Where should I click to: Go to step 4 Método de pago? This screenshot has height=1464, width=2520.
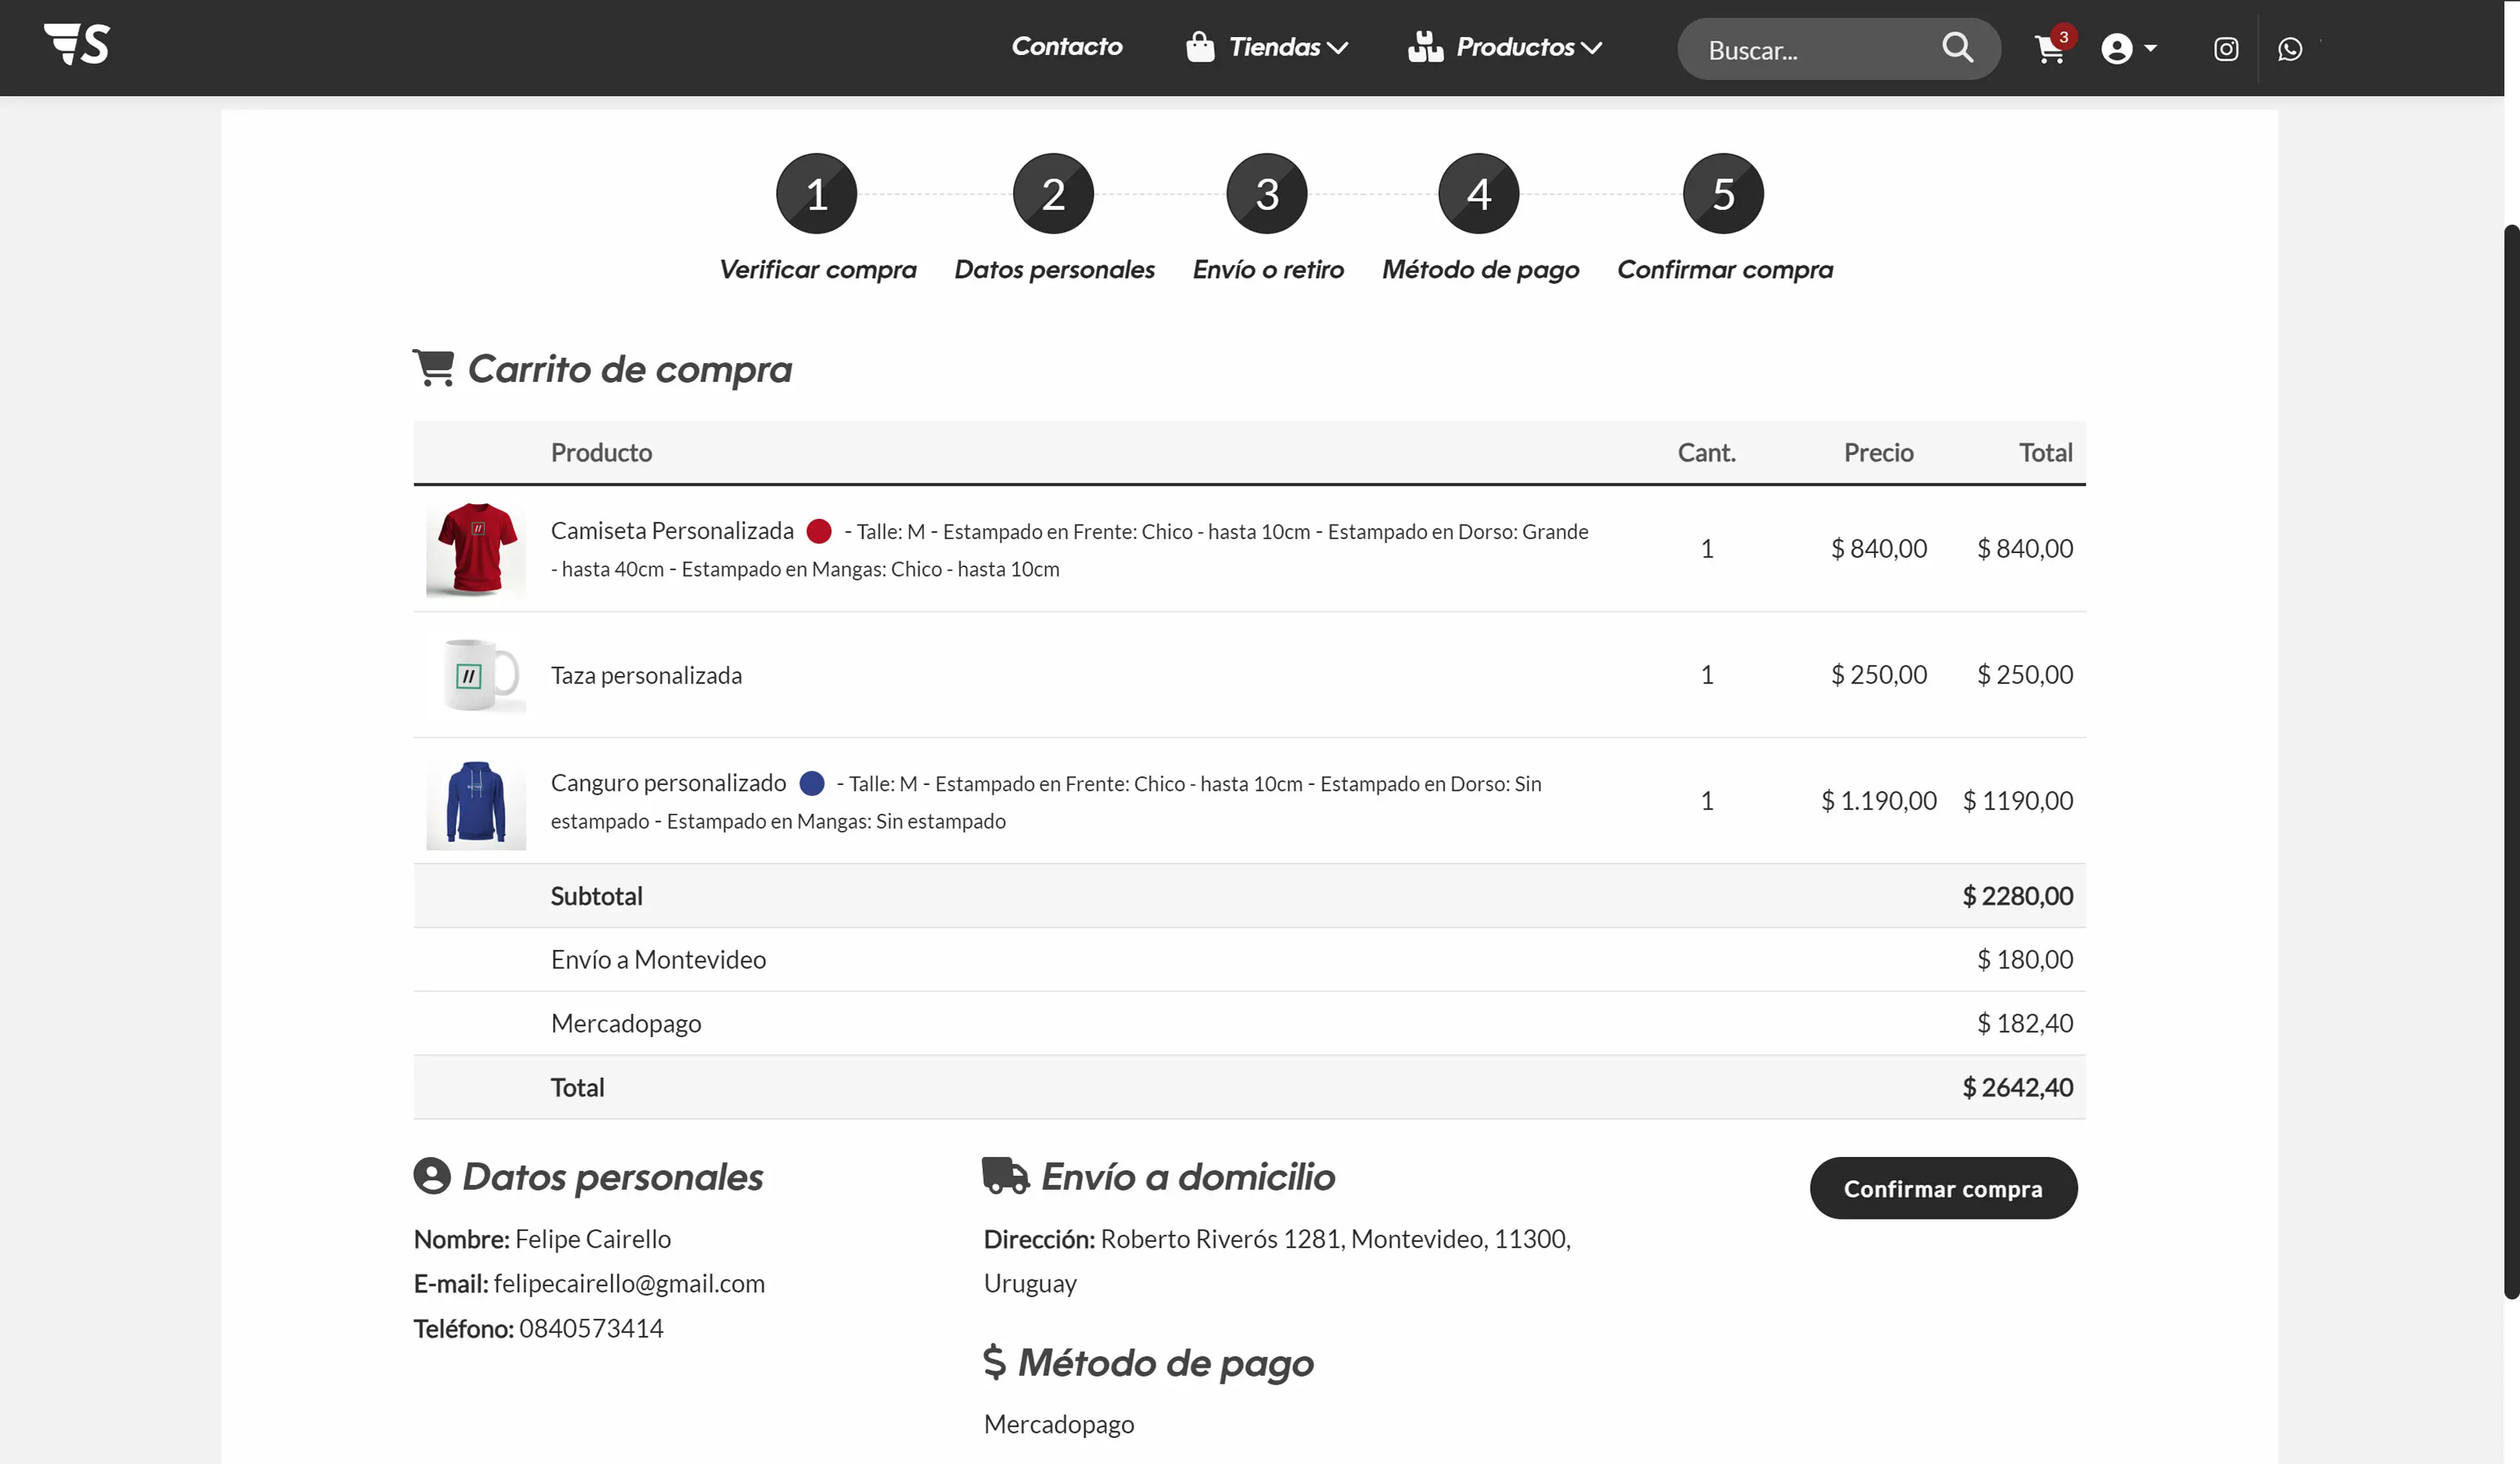pyautogui.click(x=1478, y=194)
